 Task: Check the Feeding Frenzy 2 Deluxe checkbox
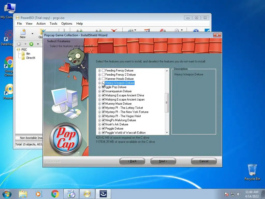104,74
